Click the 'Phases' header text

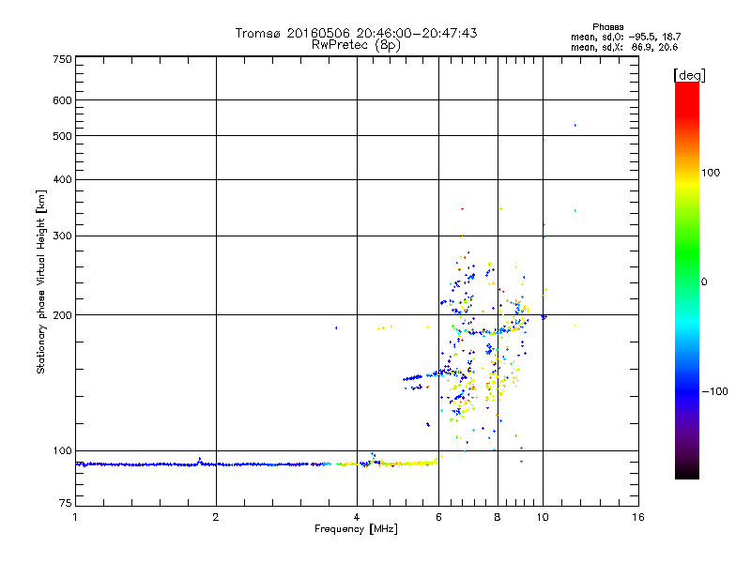click(x=607, y=27)
